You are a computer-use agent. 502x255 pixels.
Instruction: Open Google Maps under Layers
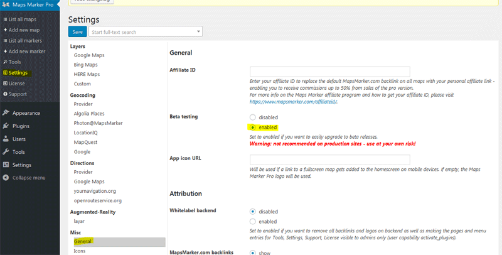[89, 55]
